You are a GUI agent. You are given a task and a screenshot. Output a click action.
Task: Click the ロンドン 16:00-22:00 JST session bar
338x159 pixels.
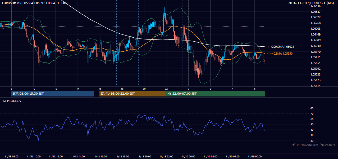[133, 94]
